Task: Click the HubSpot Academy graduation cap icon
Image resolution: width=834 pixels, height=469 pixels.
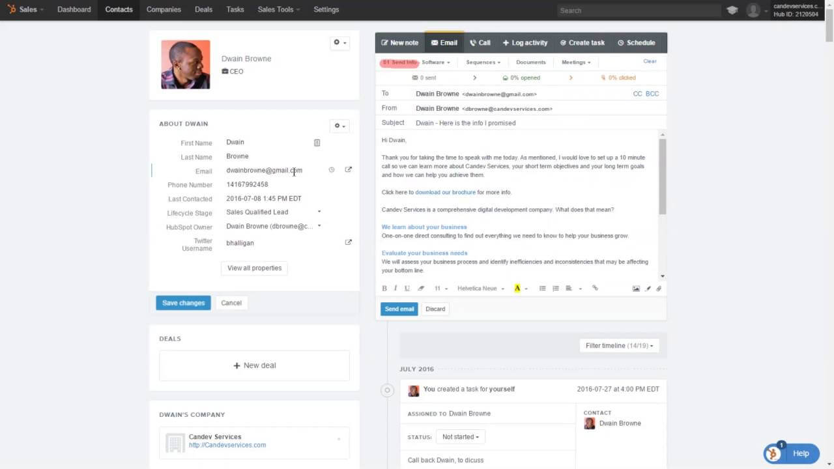Action: tap(732, 10)
